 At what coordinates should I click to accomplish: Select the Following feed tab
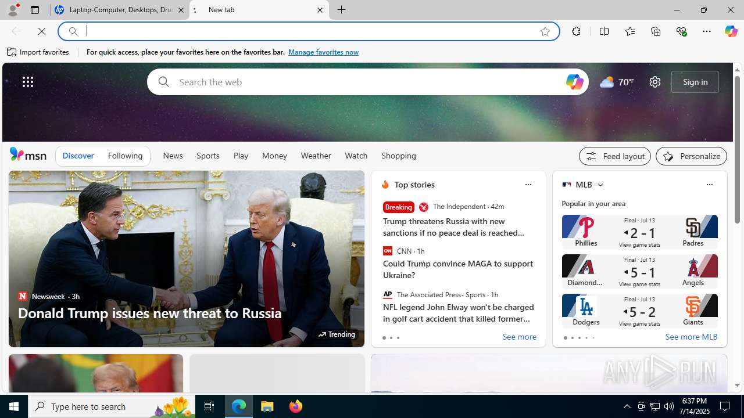tap(125, 156)
